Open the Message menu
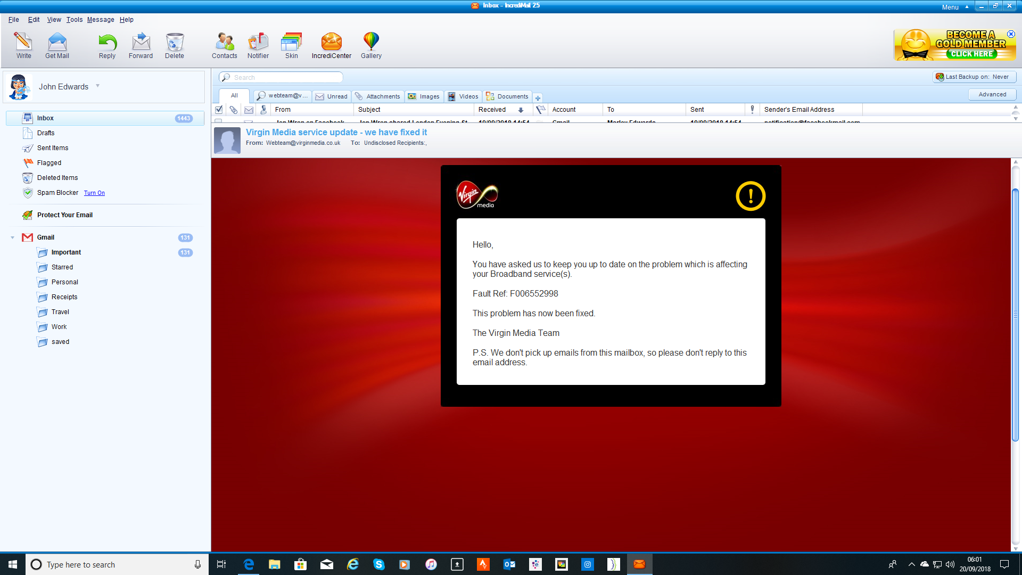The image size is (1022, 575). [101, 20]
